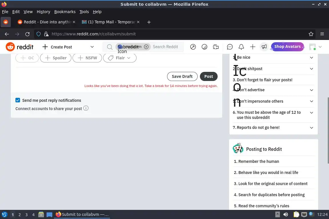
Task: Switch to workspace 2 in taskbar
Action: tap(19, 215)
